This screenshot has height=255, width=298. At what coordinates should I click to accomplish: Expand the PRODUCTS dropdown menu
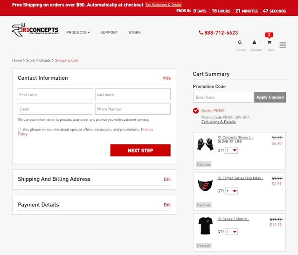78,33
